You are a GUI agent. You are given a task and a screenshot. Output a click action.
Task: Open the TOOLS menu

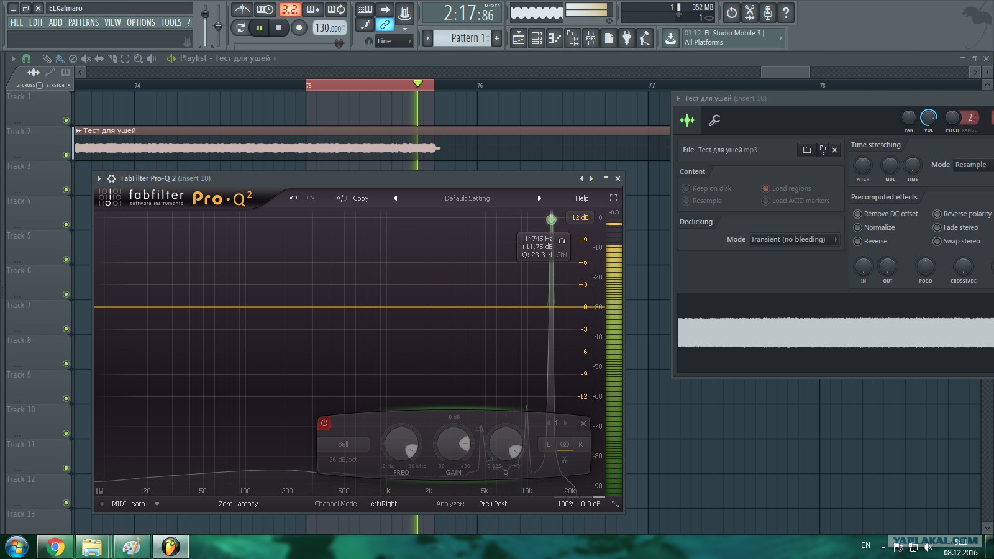tap(171, 22)
